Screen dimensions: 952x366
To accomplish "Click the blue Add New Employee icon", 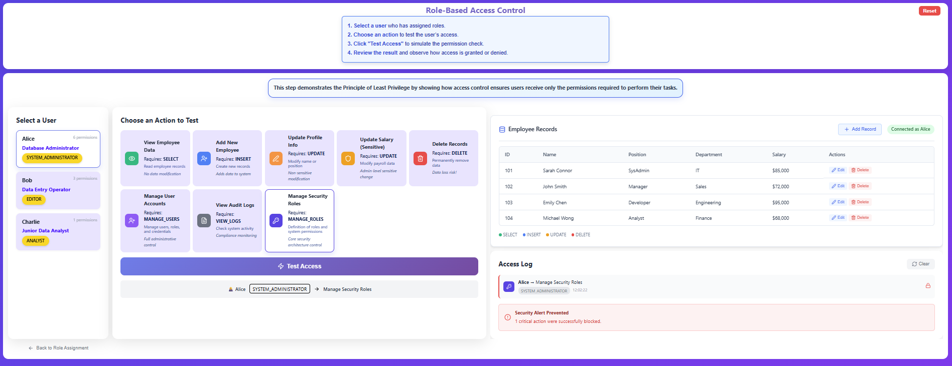I will pyautogui.click(x=204, y=158).
